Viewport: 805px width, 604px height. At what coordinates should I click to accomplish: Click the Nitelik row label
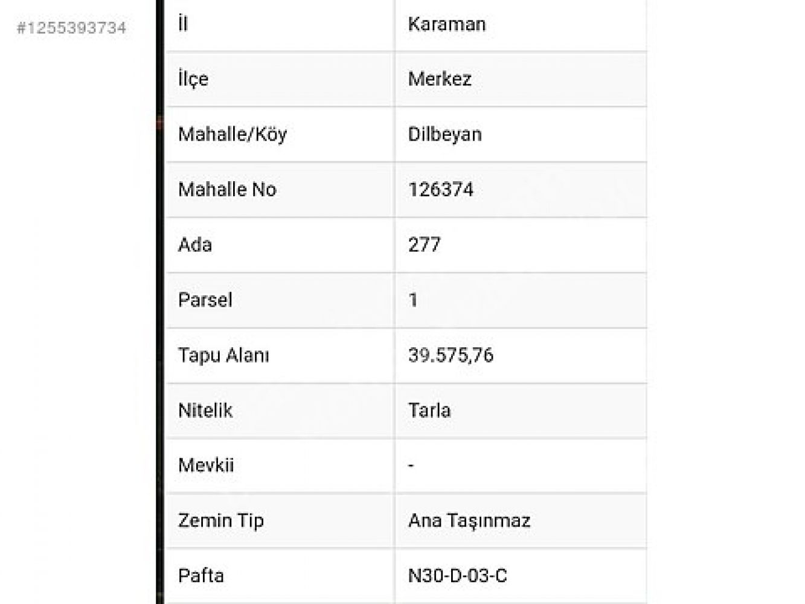click(x=205, y=411)
